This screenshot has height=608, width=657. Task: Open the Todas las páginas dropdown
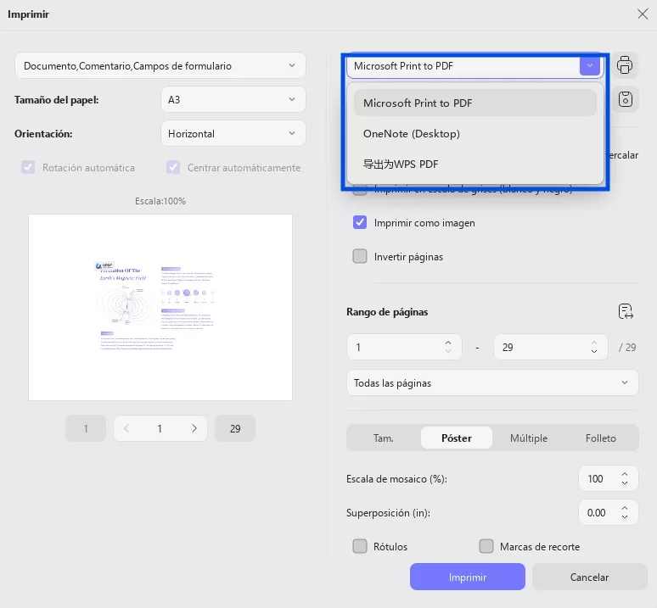(x=492, y=382)
